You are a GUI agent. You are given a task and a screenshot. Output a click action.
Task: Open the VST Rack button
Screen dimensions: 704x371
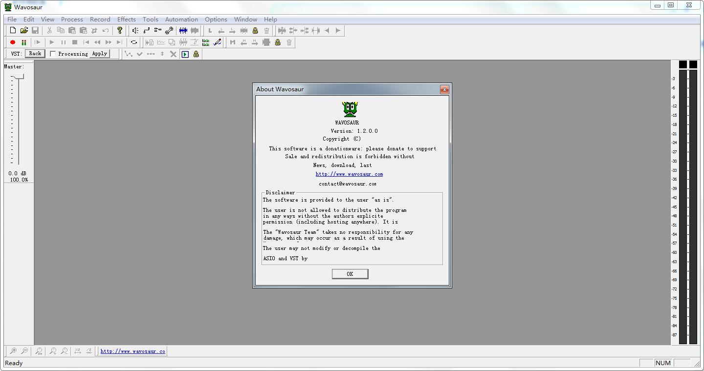click(35, 54)
